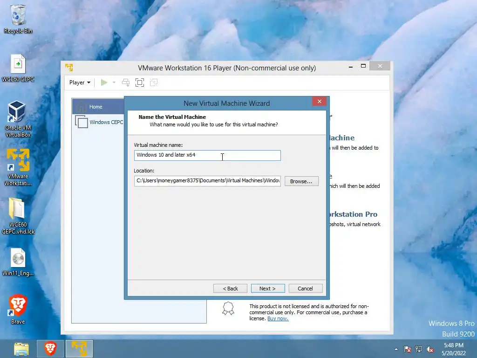Screen dimensions: 477x358
Task: Open Action Center flag tray icon
Action: coord(408,350)
